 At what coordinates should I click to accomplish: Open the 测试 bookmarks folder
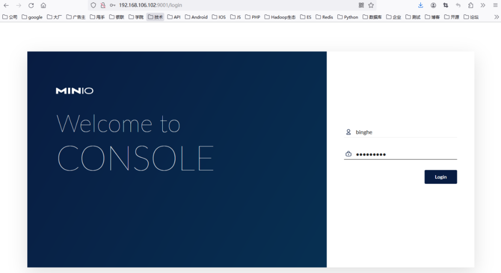[x=413, y=17]
